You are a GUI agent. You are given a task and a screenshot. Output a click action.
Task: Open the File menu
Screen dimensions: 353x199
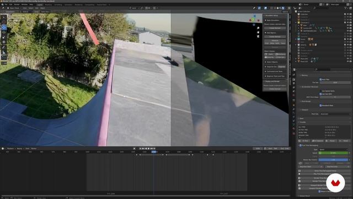click(x=6, y=4)
